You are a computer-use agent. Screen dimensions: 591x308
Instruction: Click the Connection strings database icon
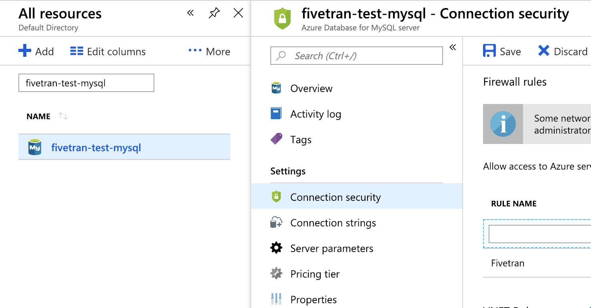(276, 222)
